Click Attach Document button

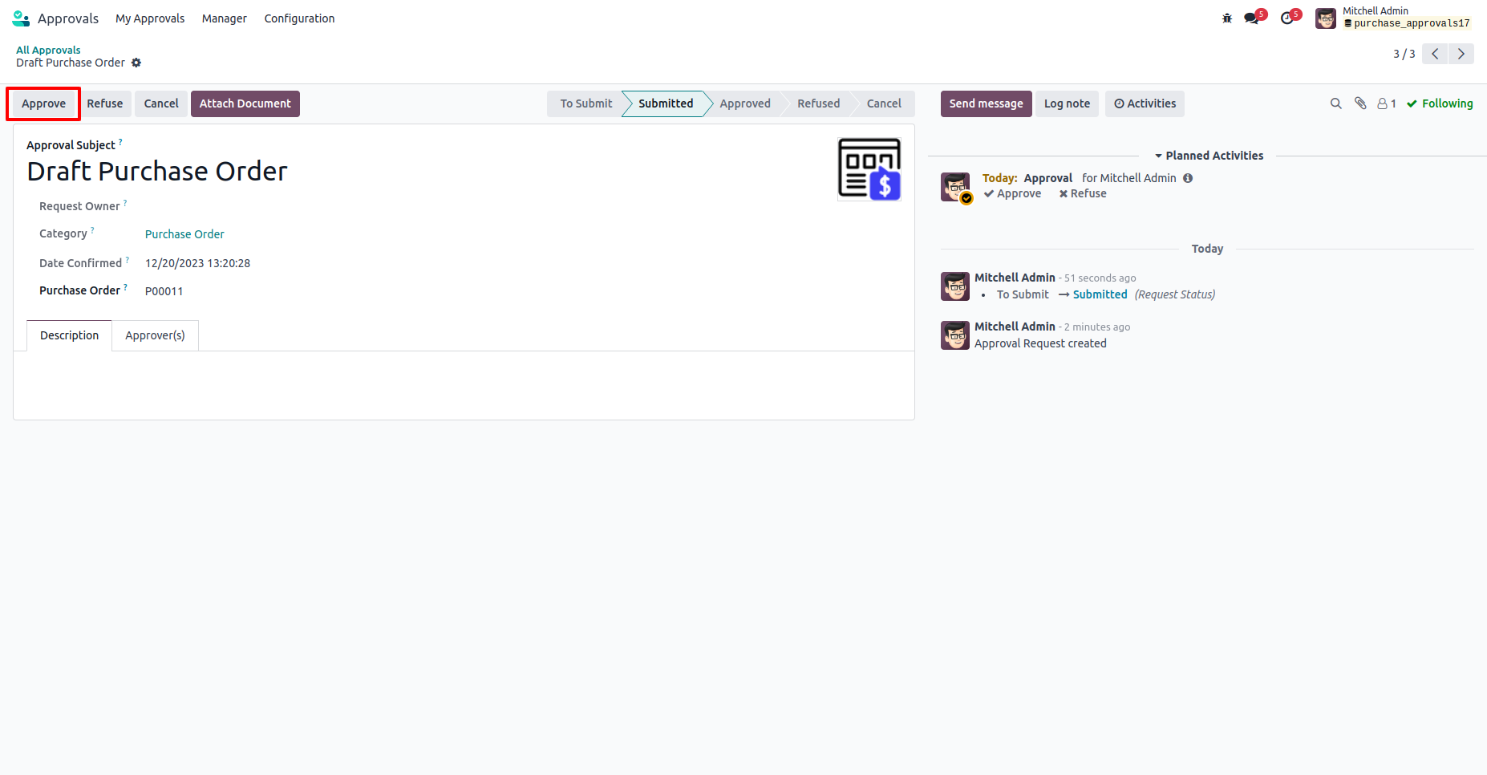(x=245, y=103)
